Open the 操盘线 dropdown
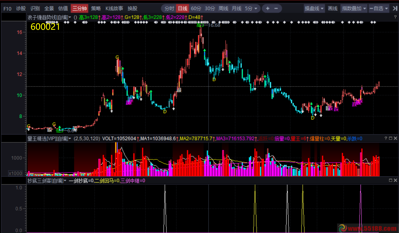The width and height of the screenshot is (399, 233). tap(314, 9)
